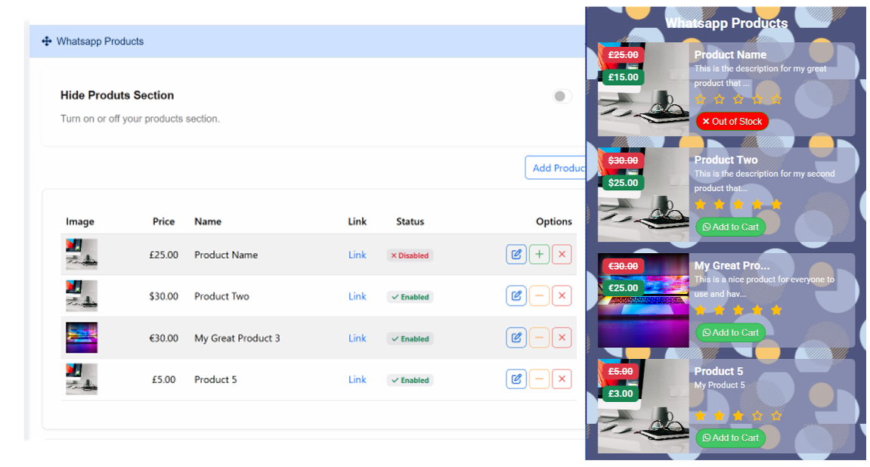Click the move icon beside Whatsapp Products
The height and width of the screenshot is (467, 870).
coord(47,42)
